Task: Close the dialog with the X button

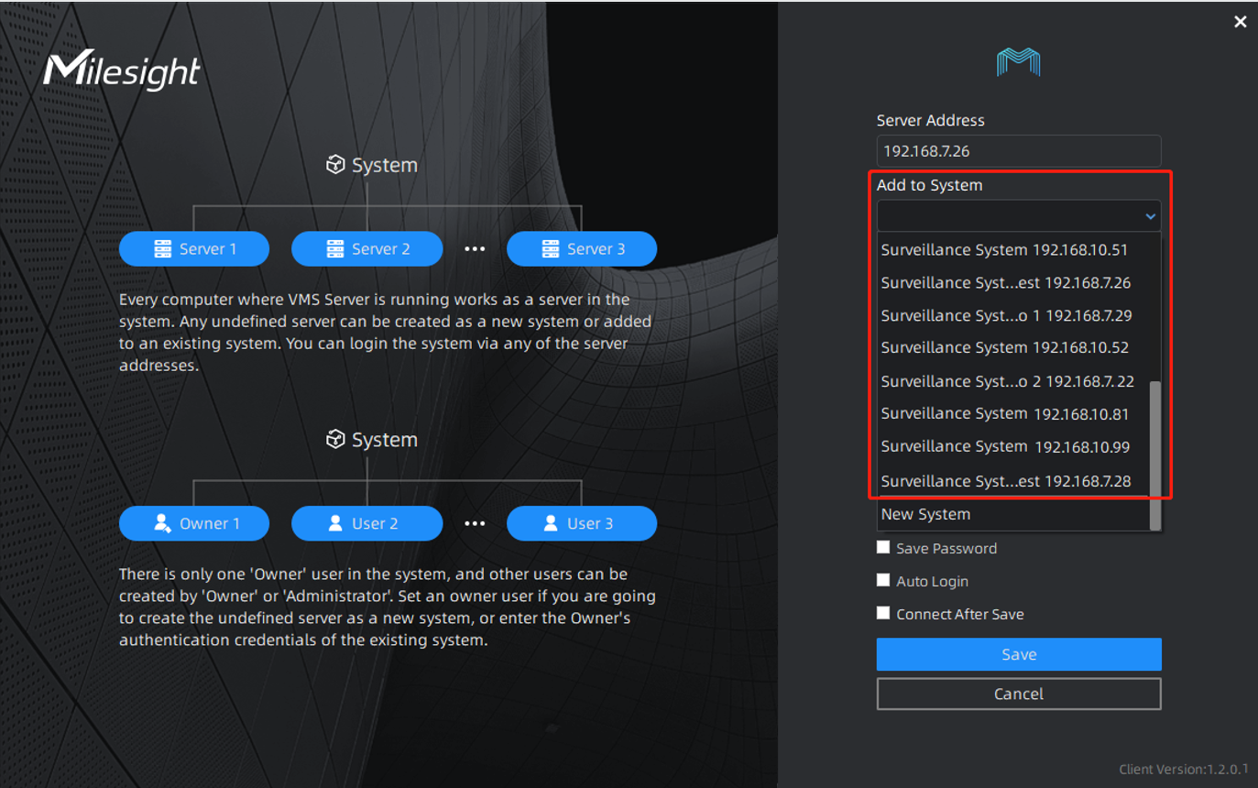Action: point(1240,22)
